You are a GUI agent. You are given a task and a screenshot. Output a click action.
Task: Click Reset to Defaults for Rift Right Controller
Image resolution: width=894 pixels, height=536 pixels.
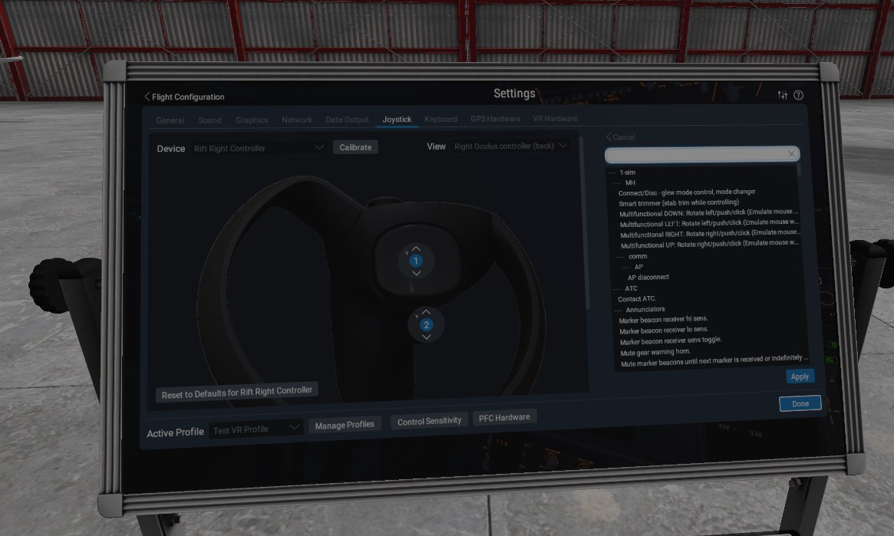(x=236, y=393)
